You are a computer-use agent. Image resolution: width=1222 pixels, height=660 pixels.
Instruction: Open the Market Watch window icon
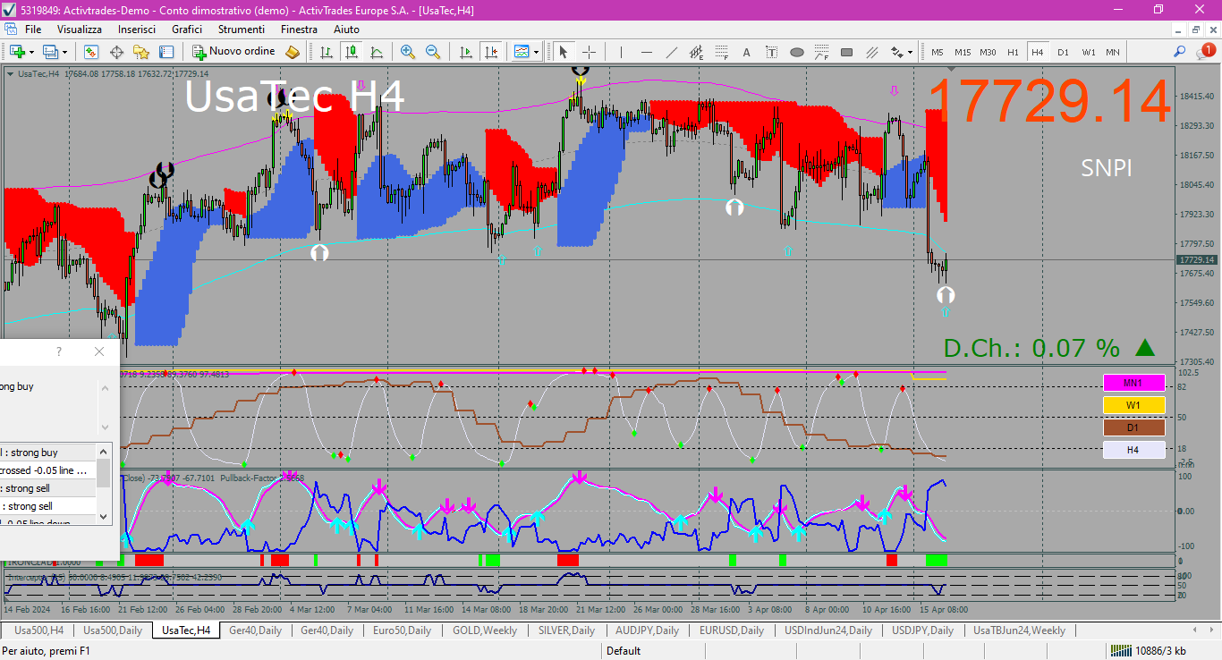pos(91,52)
